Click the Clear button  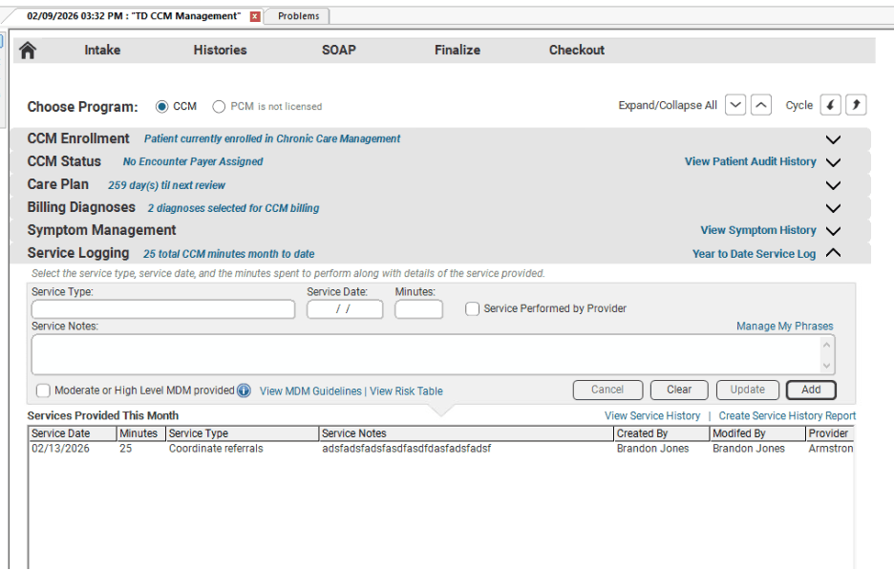coord(679,390)
